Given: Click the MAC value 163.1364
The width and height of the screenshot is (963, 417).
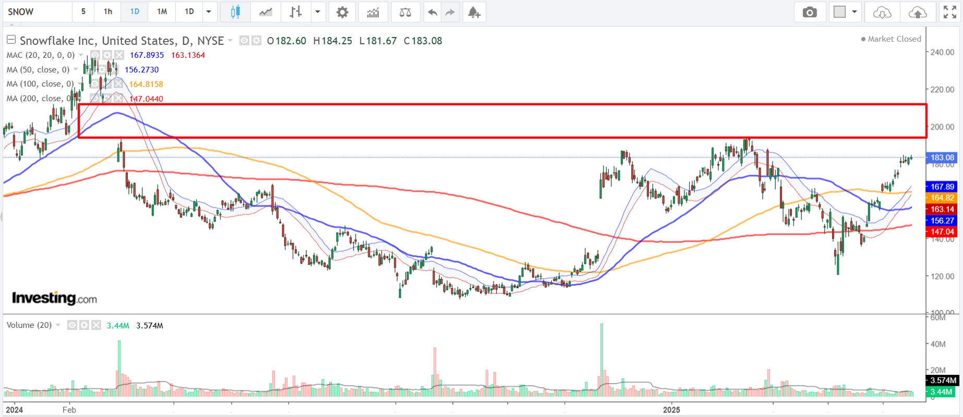Looking at the screenshot, I should pyautogui.click(x=188, y=55).
